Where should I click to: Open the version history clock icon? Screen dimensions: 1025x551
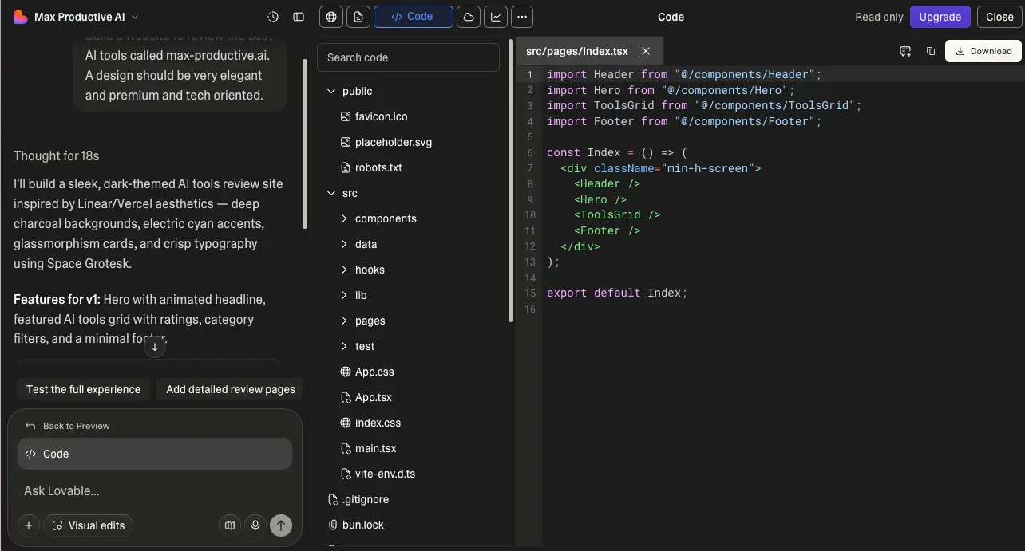(x=273, y=17)
